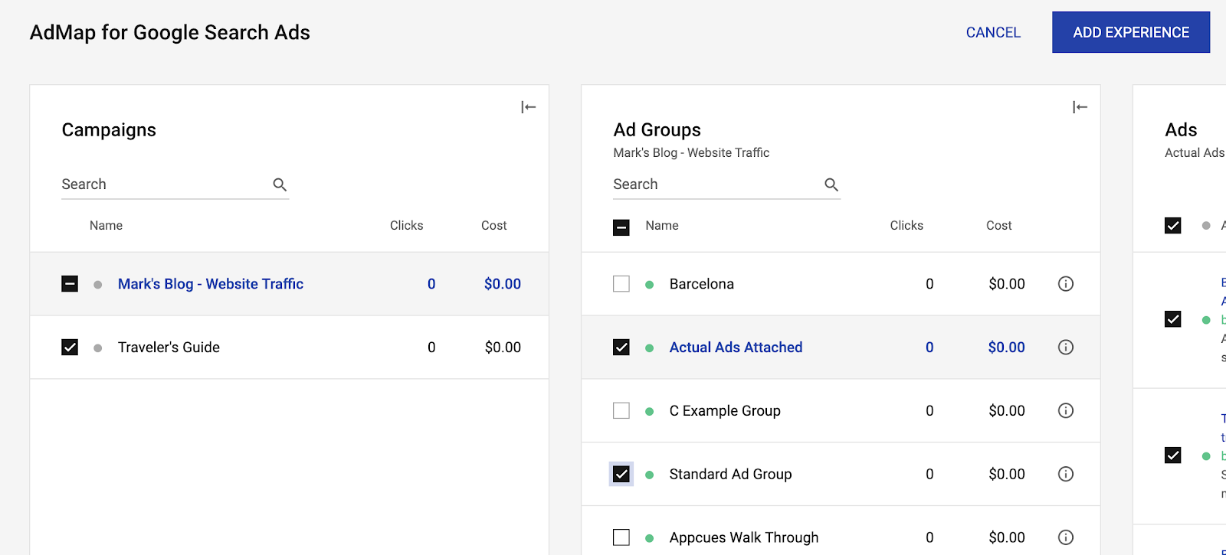Focus the Campaigns search field
1226x555 pixels.
click(165, 184)
